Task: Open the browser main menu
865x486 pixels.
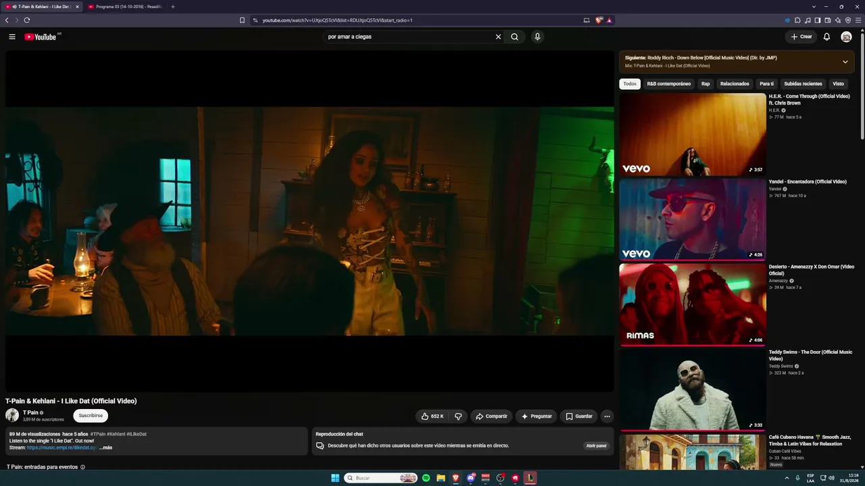Action: pyautogui.click(x=858, y=20)
